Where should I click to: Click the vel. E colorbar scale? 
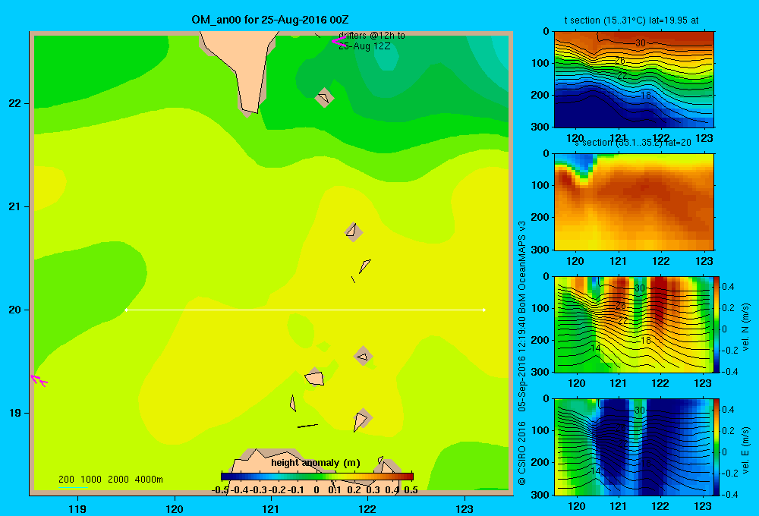pos(717,447)
